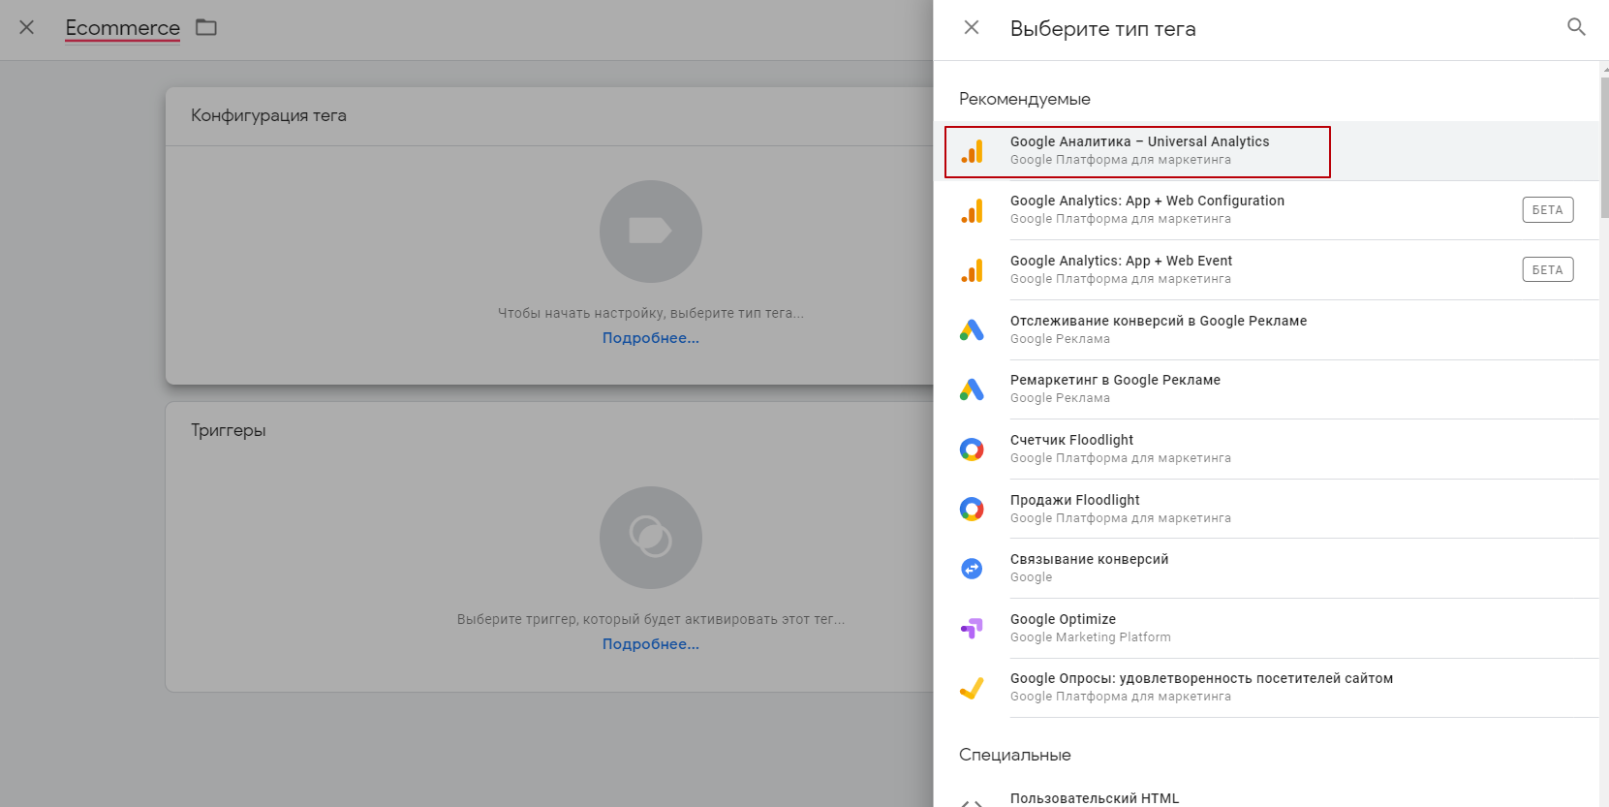Click the folder icon next to Ecommerce
1609x807 pixels.
pyautogui.click(x=206, y=27)
